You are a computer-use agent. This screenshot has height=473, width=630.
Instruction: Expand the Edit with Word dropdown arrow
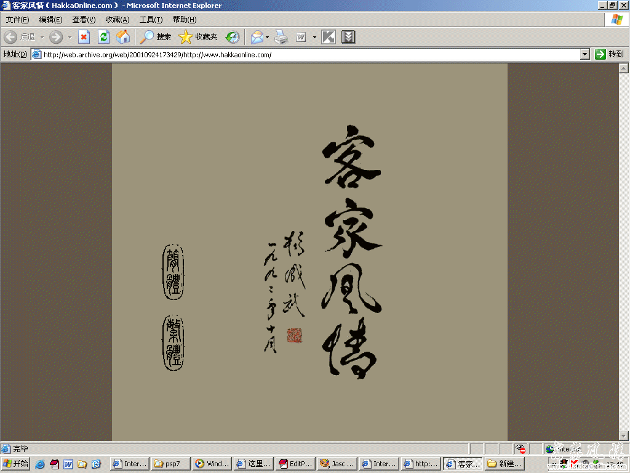click(314, 37)
